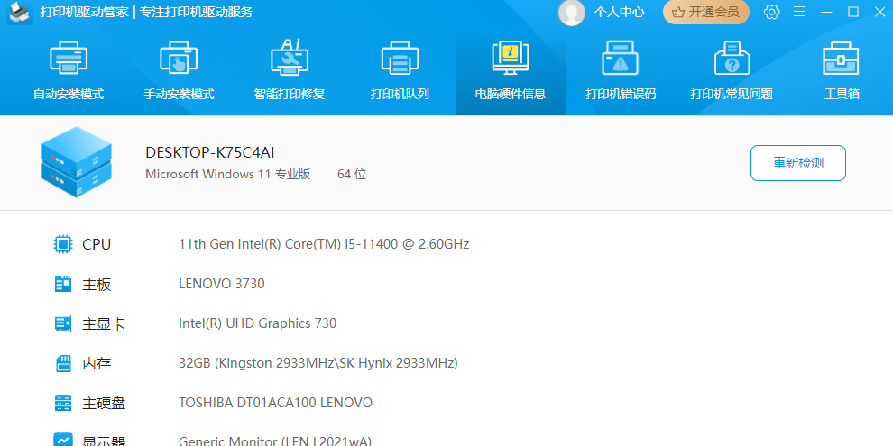Open 智能打印修复 AI repair icon

290,59
